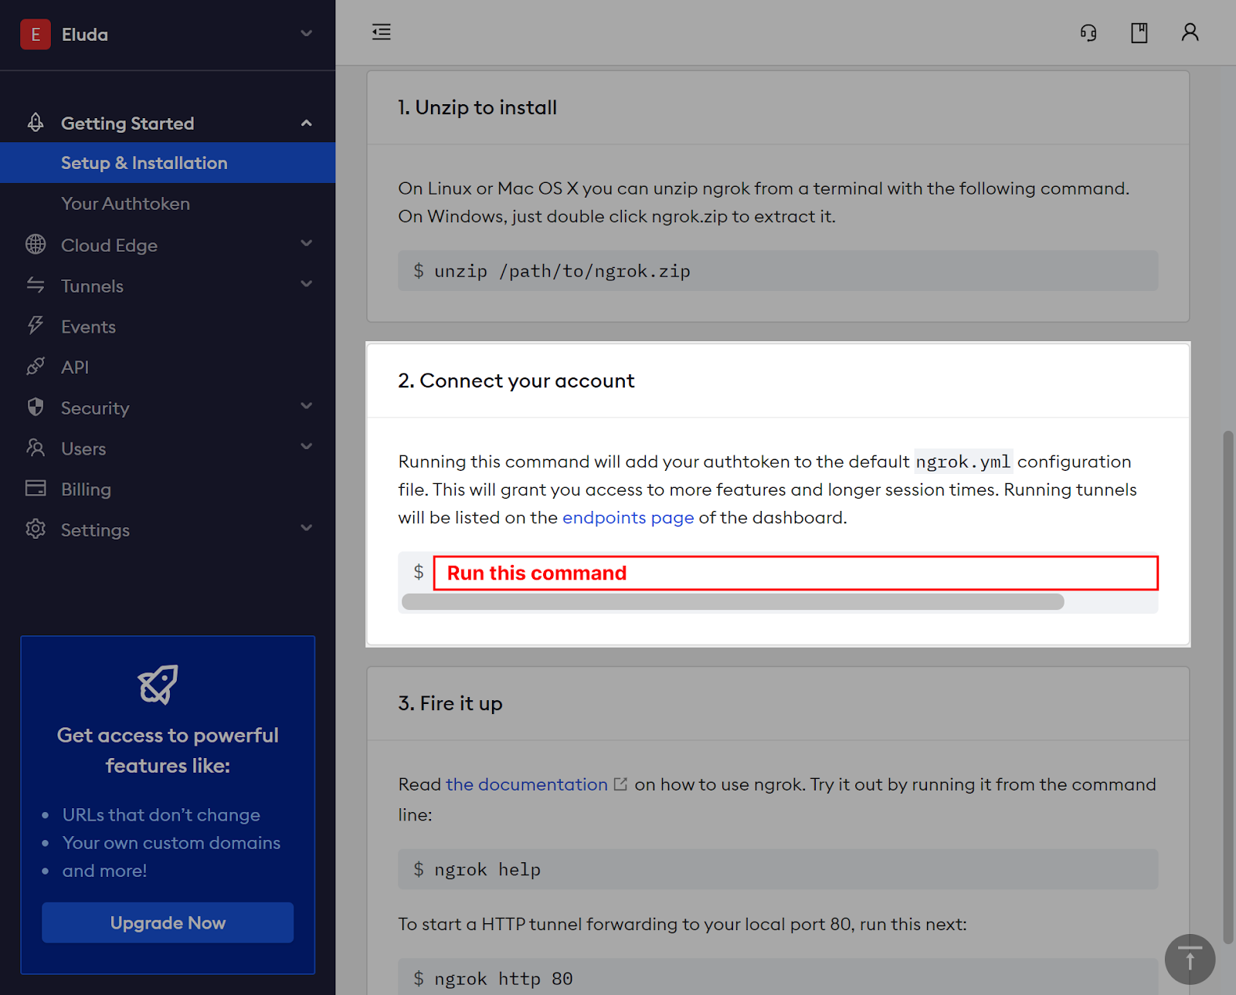This screenshot has height=995, width=1236.
Task: Expand the Security section chevron
Action: coord(307,406)
